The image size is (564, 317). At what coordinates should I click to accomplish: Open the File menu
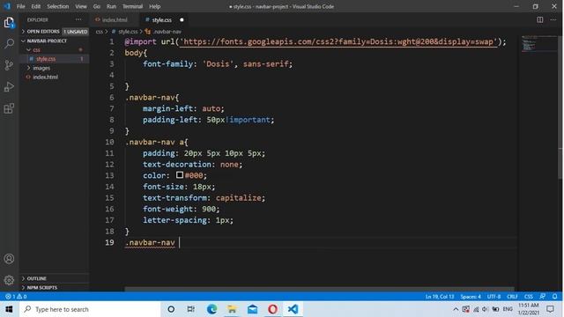(21, 6)
